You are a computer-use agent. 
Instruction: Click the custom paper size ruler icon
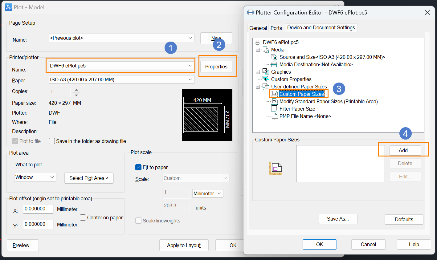[x=275, y=169]
